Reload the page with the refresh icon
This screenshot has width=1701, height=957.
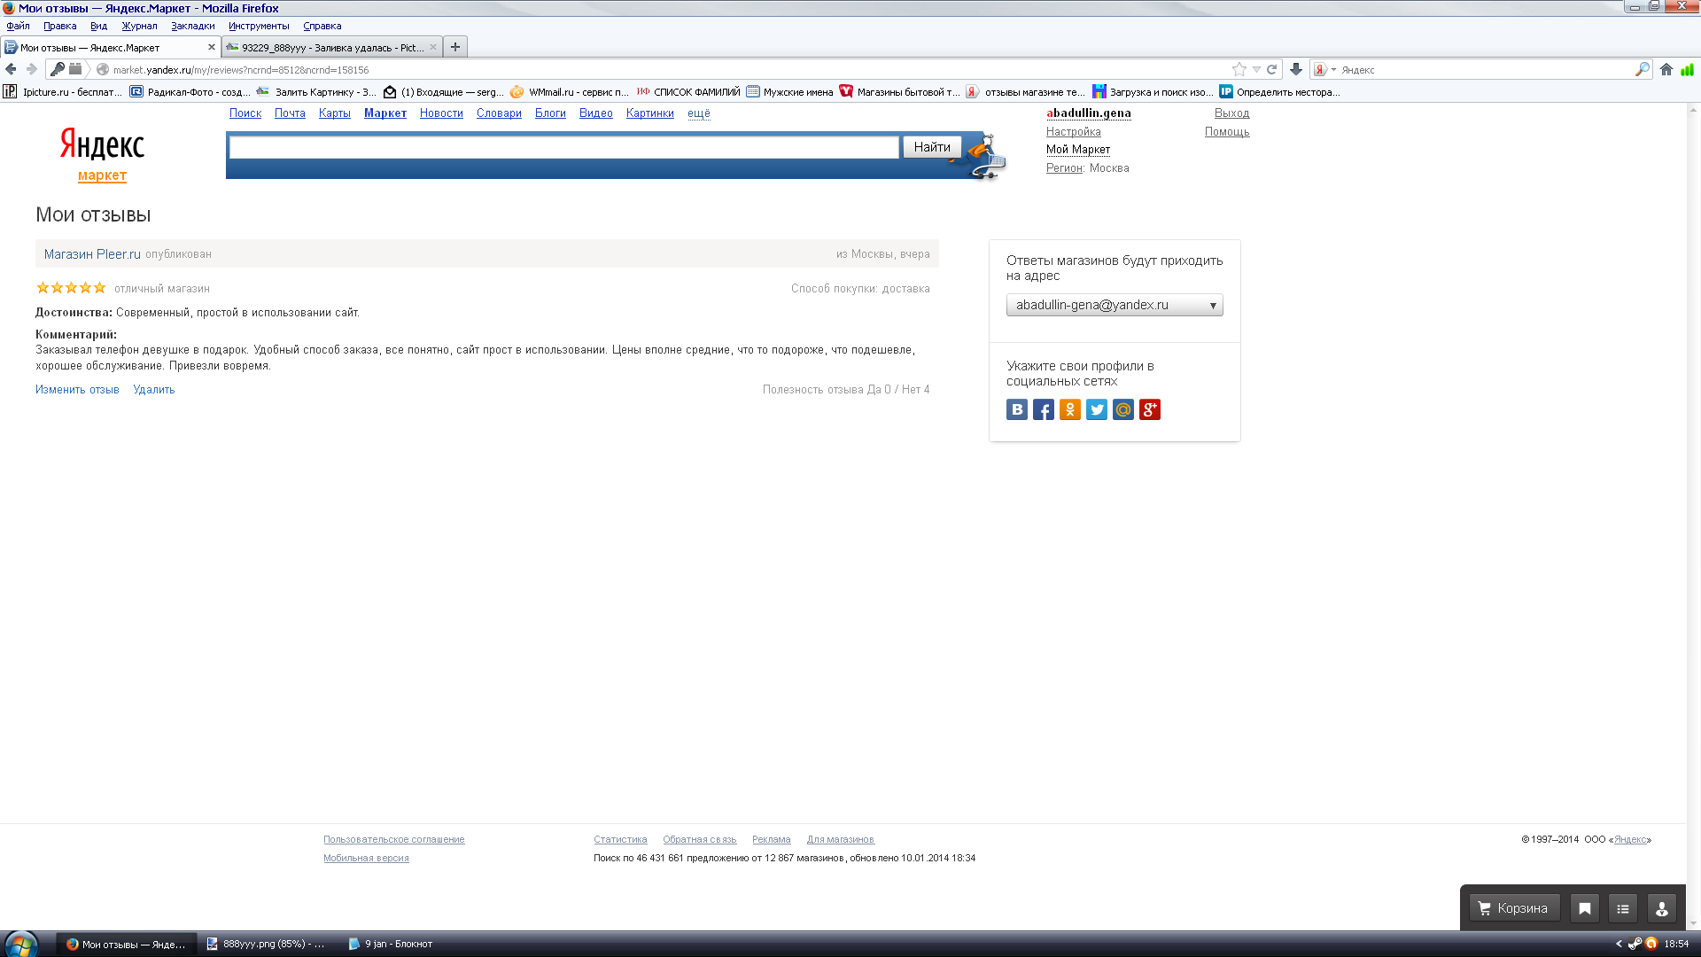(x=1271, y=69)
